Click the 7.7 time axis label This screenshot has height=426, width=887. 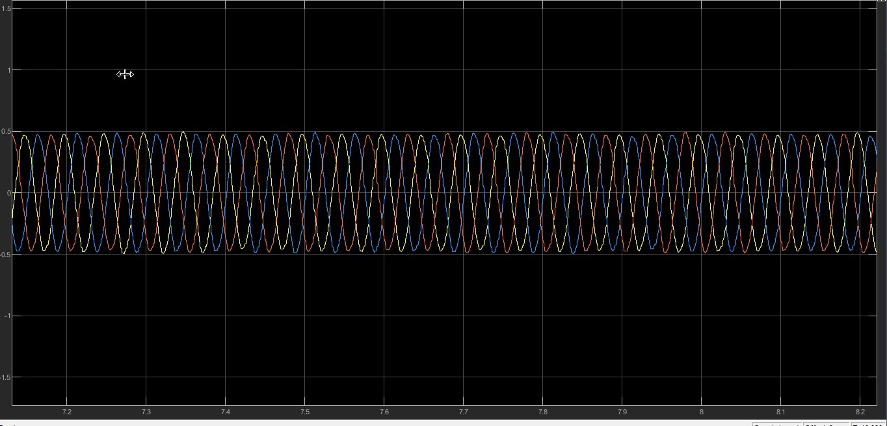[x=463, y=412]
